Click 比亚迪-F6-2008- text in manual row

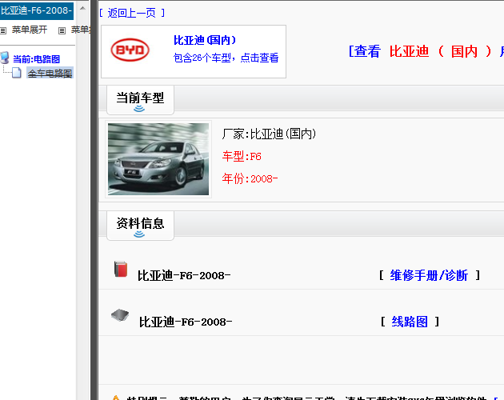[x=184, y=276]
